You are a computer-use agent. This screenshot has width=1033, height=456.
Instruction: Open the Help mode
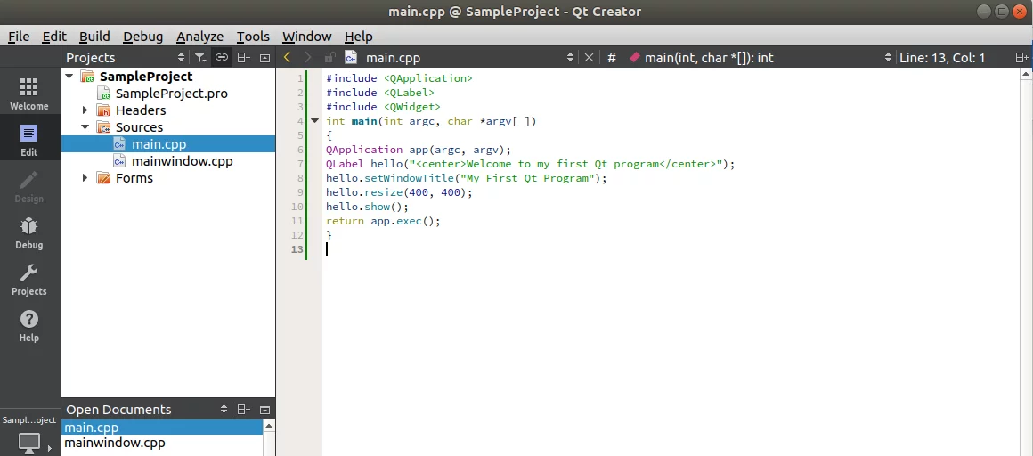coord(29,326)
